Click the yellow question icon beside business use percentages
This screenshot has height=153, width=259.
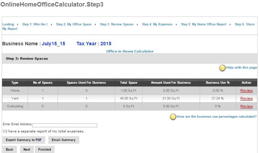pos(173,117)
